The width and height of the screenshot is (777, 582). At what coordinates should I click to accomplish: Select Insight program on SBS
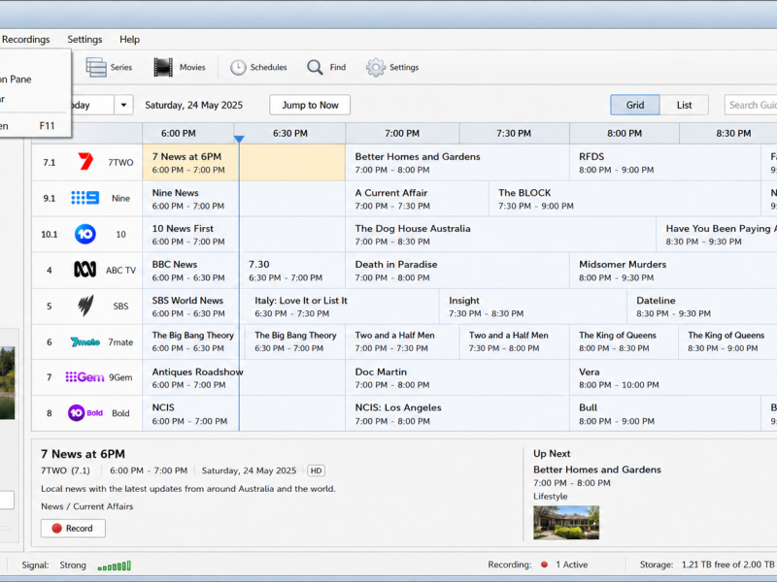[x=533, y=307]
